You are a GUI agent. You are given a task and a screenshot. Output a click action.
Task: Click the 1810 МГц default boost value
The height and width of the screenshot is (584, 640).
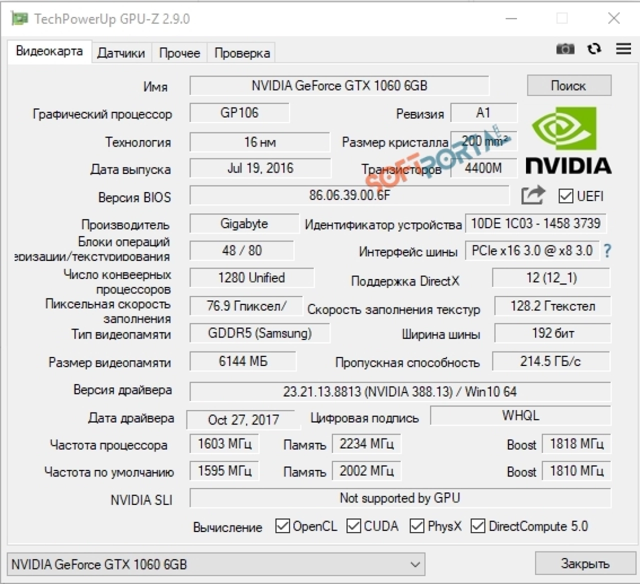coord(576,470)
